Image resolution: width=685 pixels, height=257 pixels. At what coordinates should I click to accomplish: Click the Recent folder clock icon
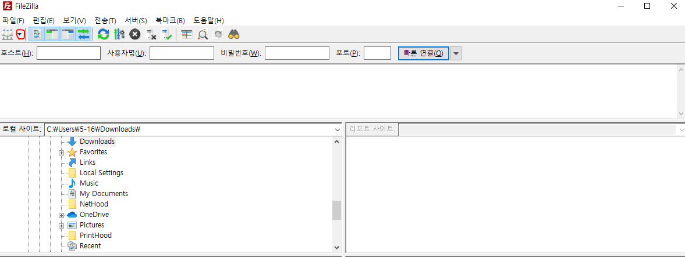coord(73,246)
